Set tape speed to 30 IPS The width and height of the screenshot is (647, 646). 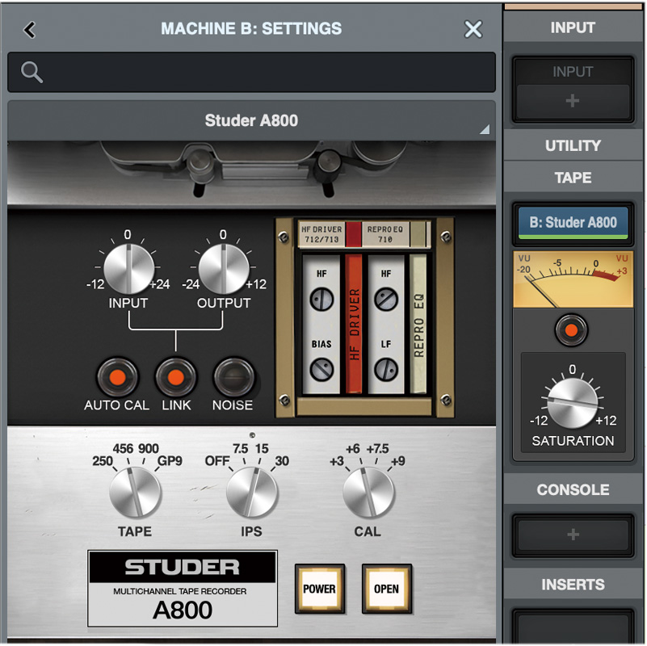tap(282, 461)
